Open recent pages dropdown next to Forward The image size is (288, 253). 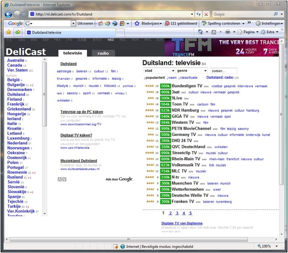24,14
